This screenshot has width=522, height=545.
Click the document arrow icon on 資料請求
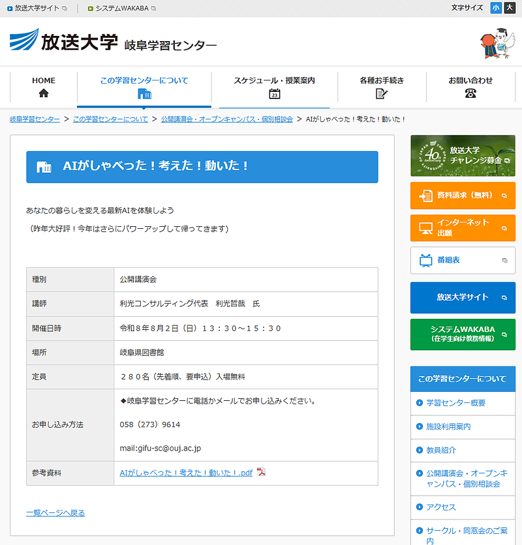click(425, 196)
